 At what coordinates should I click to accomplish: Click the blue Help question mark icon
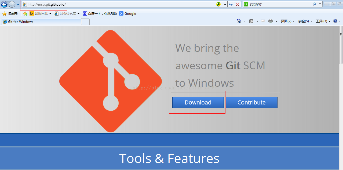tap(335, 21)
